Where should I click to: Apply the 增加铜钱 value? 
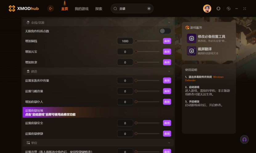(167, 41)
